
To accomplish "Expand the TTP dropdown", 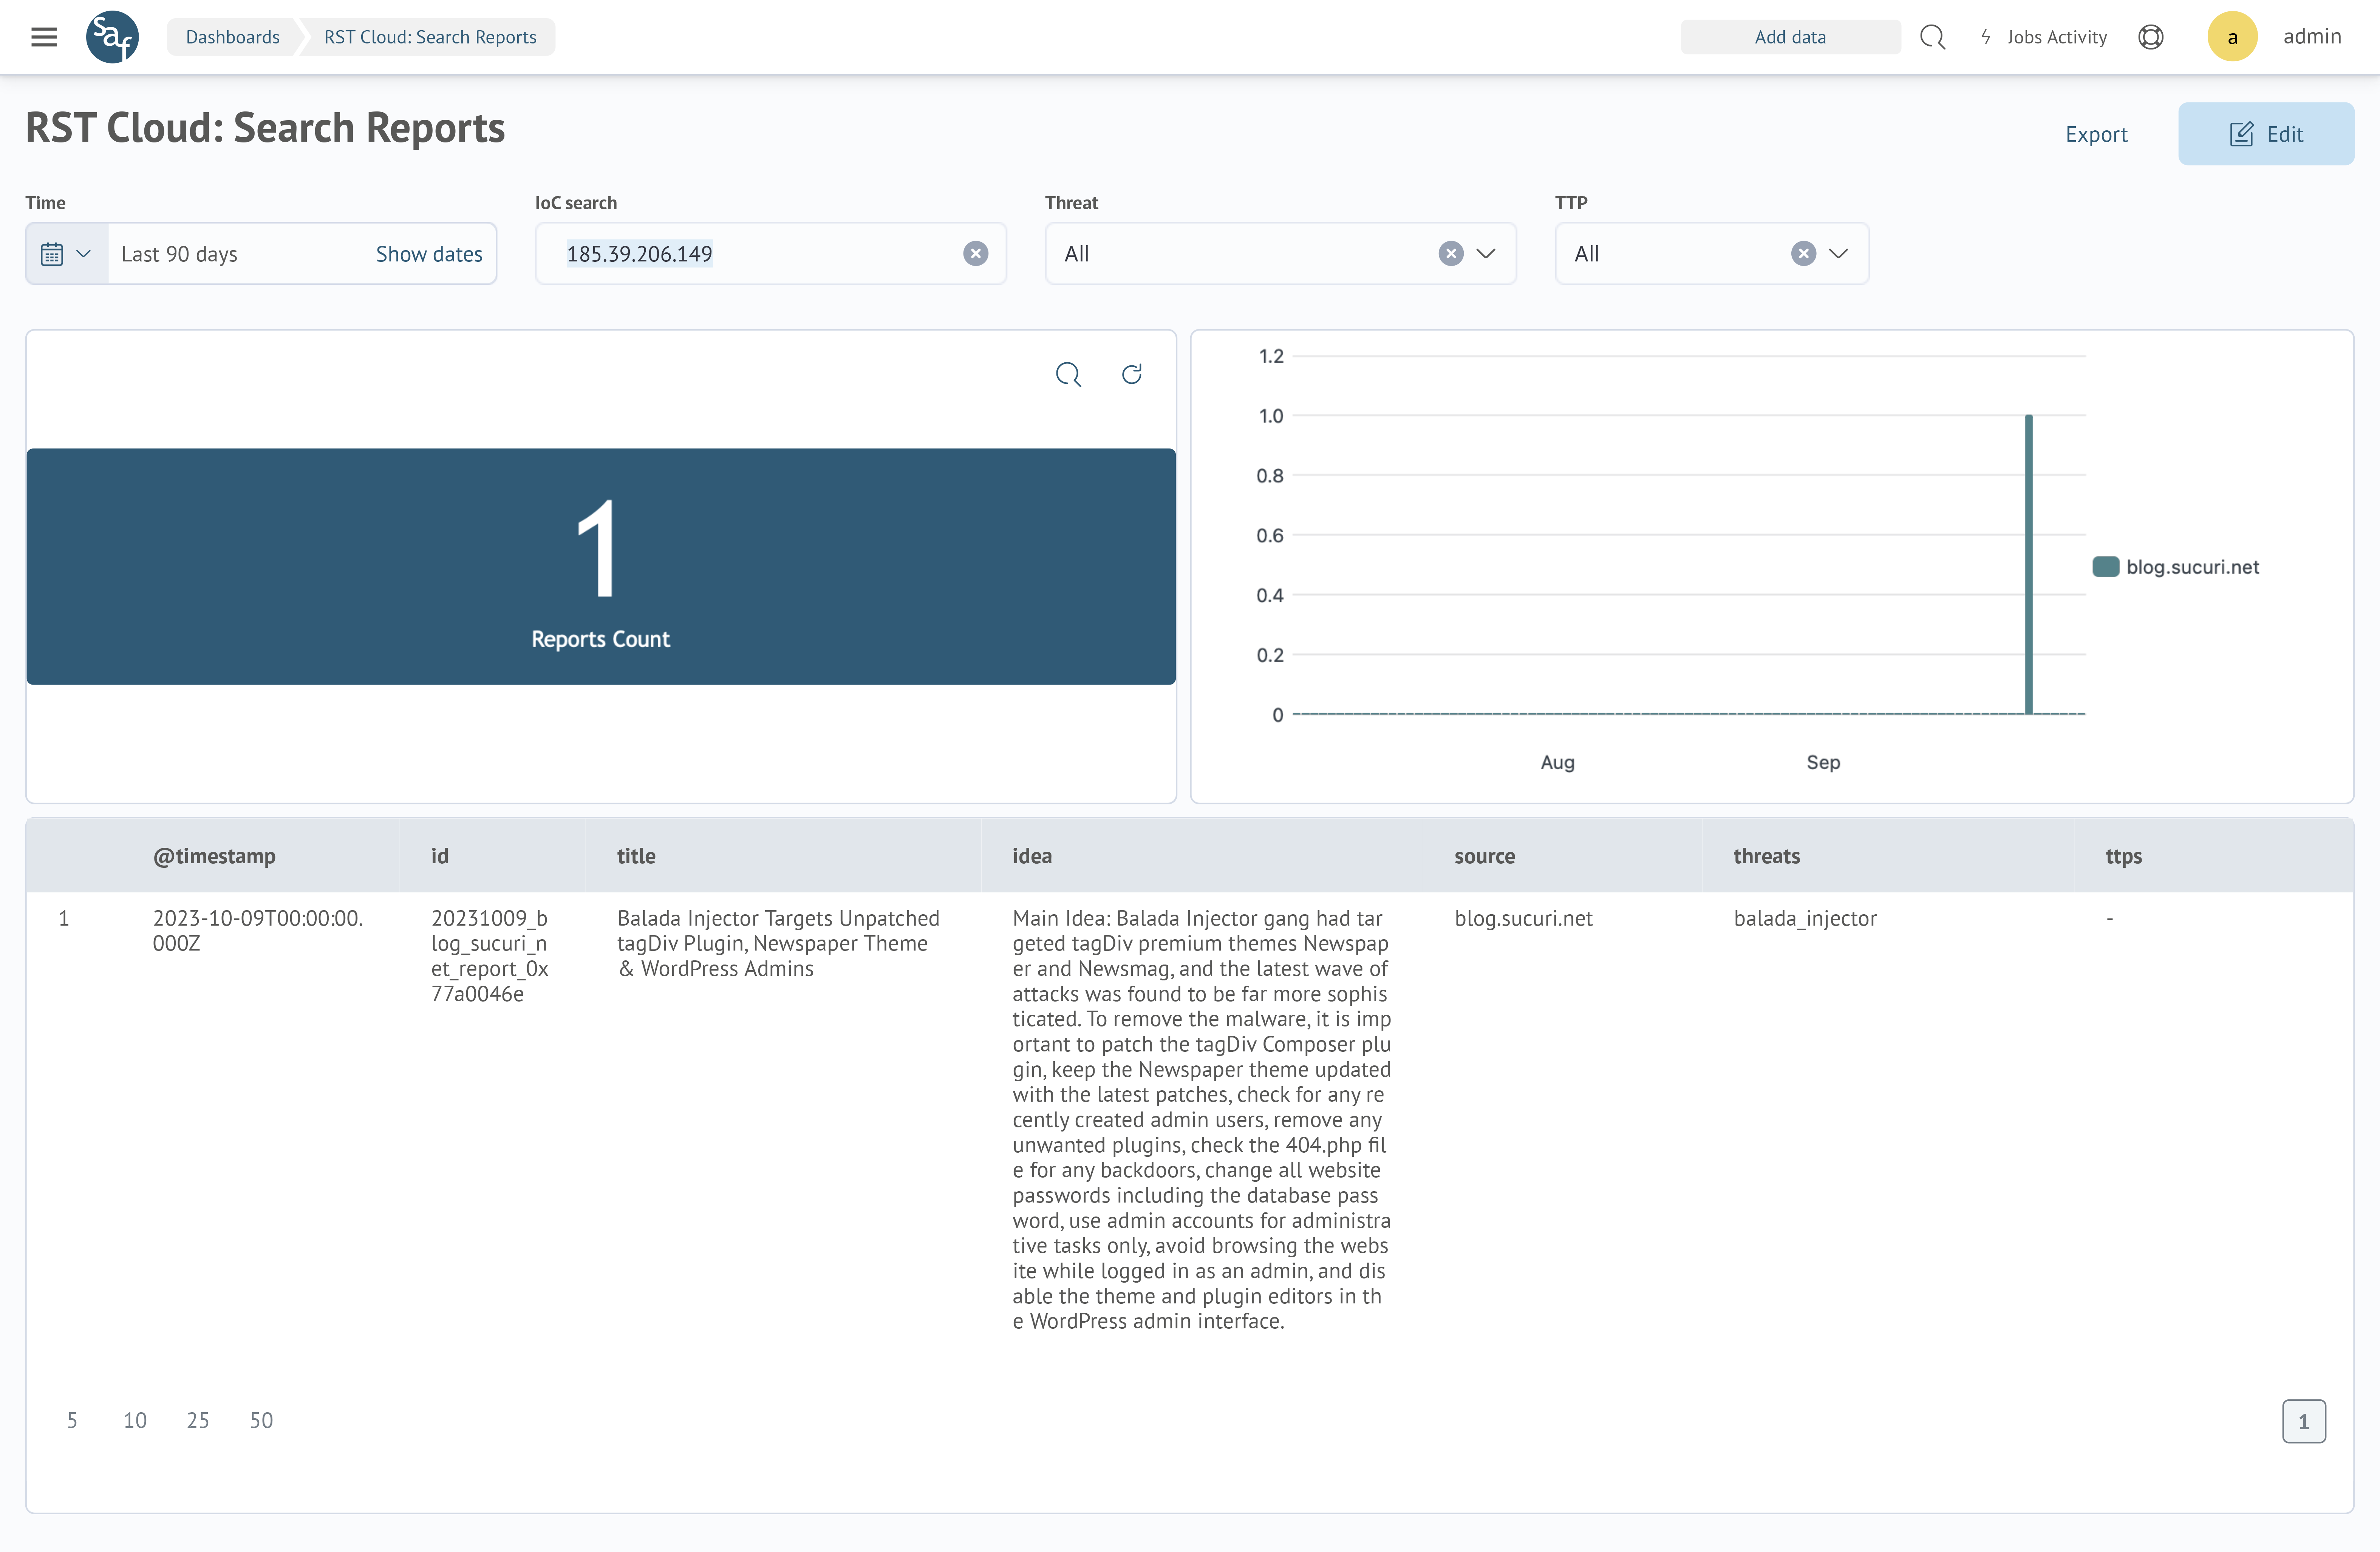I will coord(1838,254).
